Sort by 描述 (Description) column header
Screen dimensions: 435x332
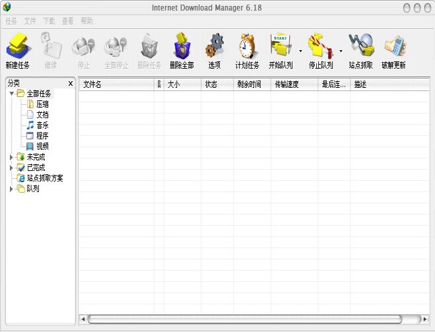click(389, 84)
